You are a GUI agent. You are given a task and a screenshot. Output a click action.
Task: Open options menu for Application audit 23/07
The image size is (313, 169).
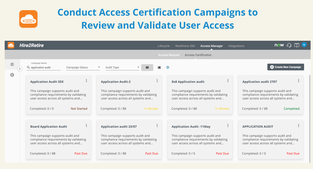coord(157,126)
